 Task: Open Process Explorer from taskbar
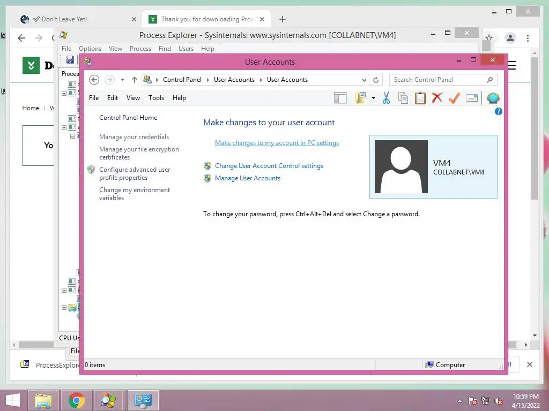click(x=108, y=400)
